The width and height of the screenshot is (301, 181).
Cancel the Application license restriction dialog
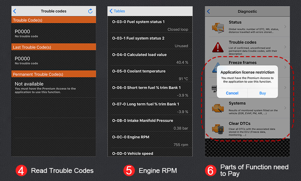[232, 93]
